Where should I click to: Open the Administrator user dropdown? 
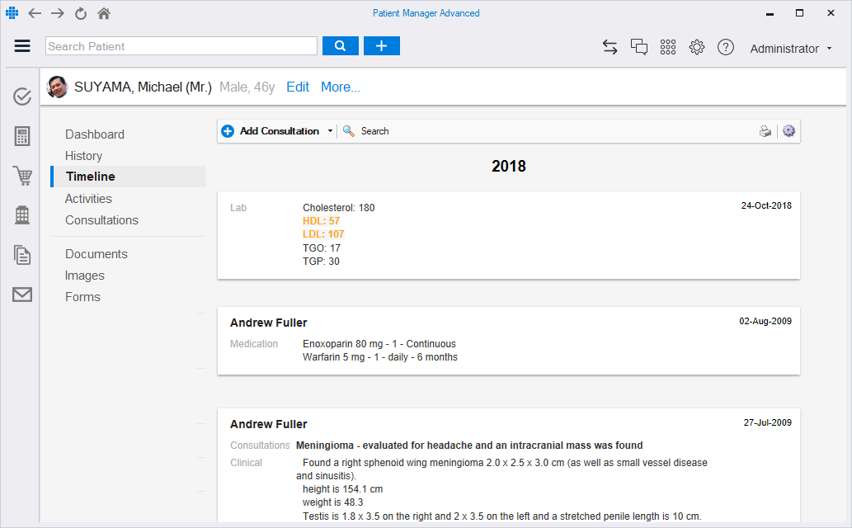[790, 49]
